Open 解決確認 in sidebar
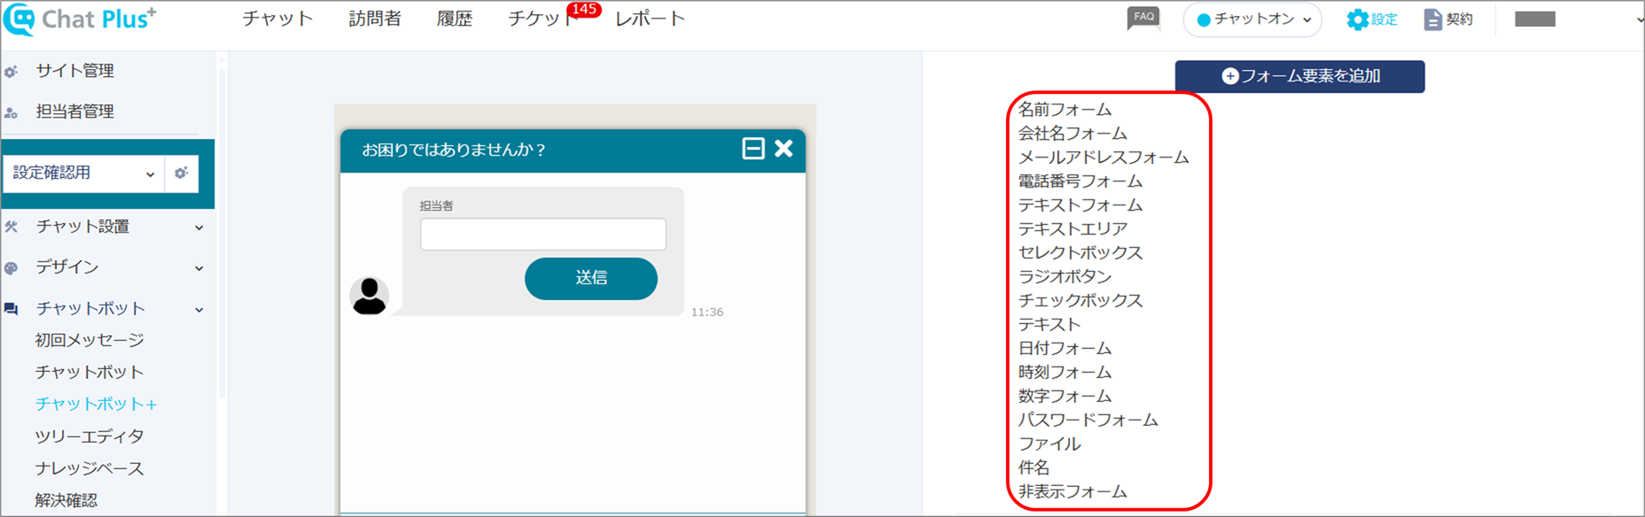The width and height of the screenshot is (1645, 517). coord(66,500)
